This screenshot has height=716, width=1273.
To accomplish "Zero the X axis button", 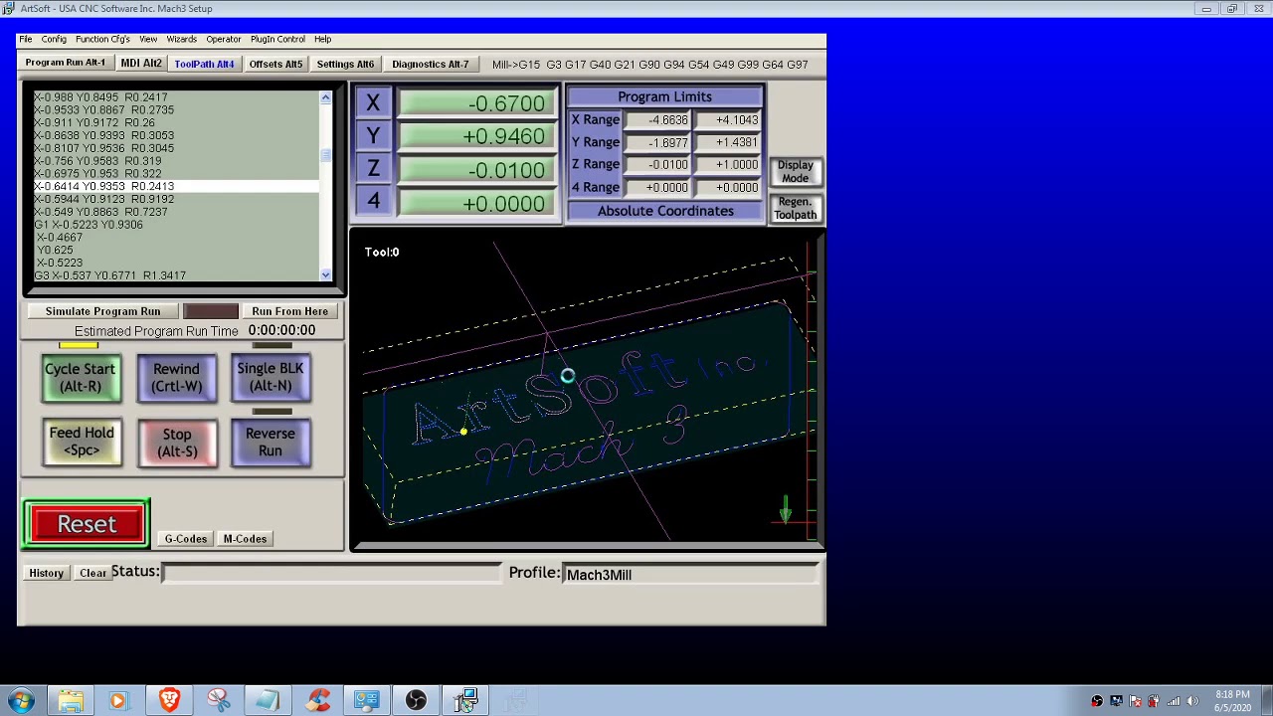I will (373, 102).
